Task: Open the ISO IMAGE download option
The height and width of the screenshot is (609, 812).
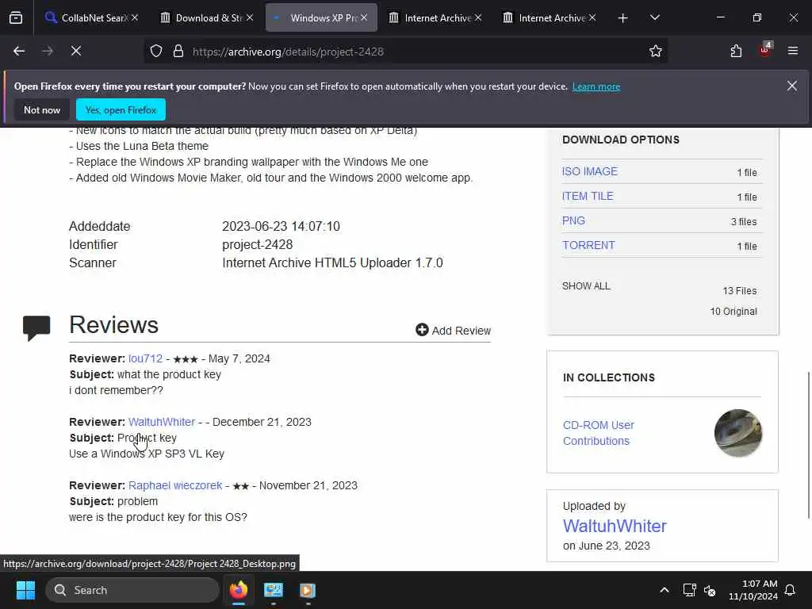Action: click(590, 171)
